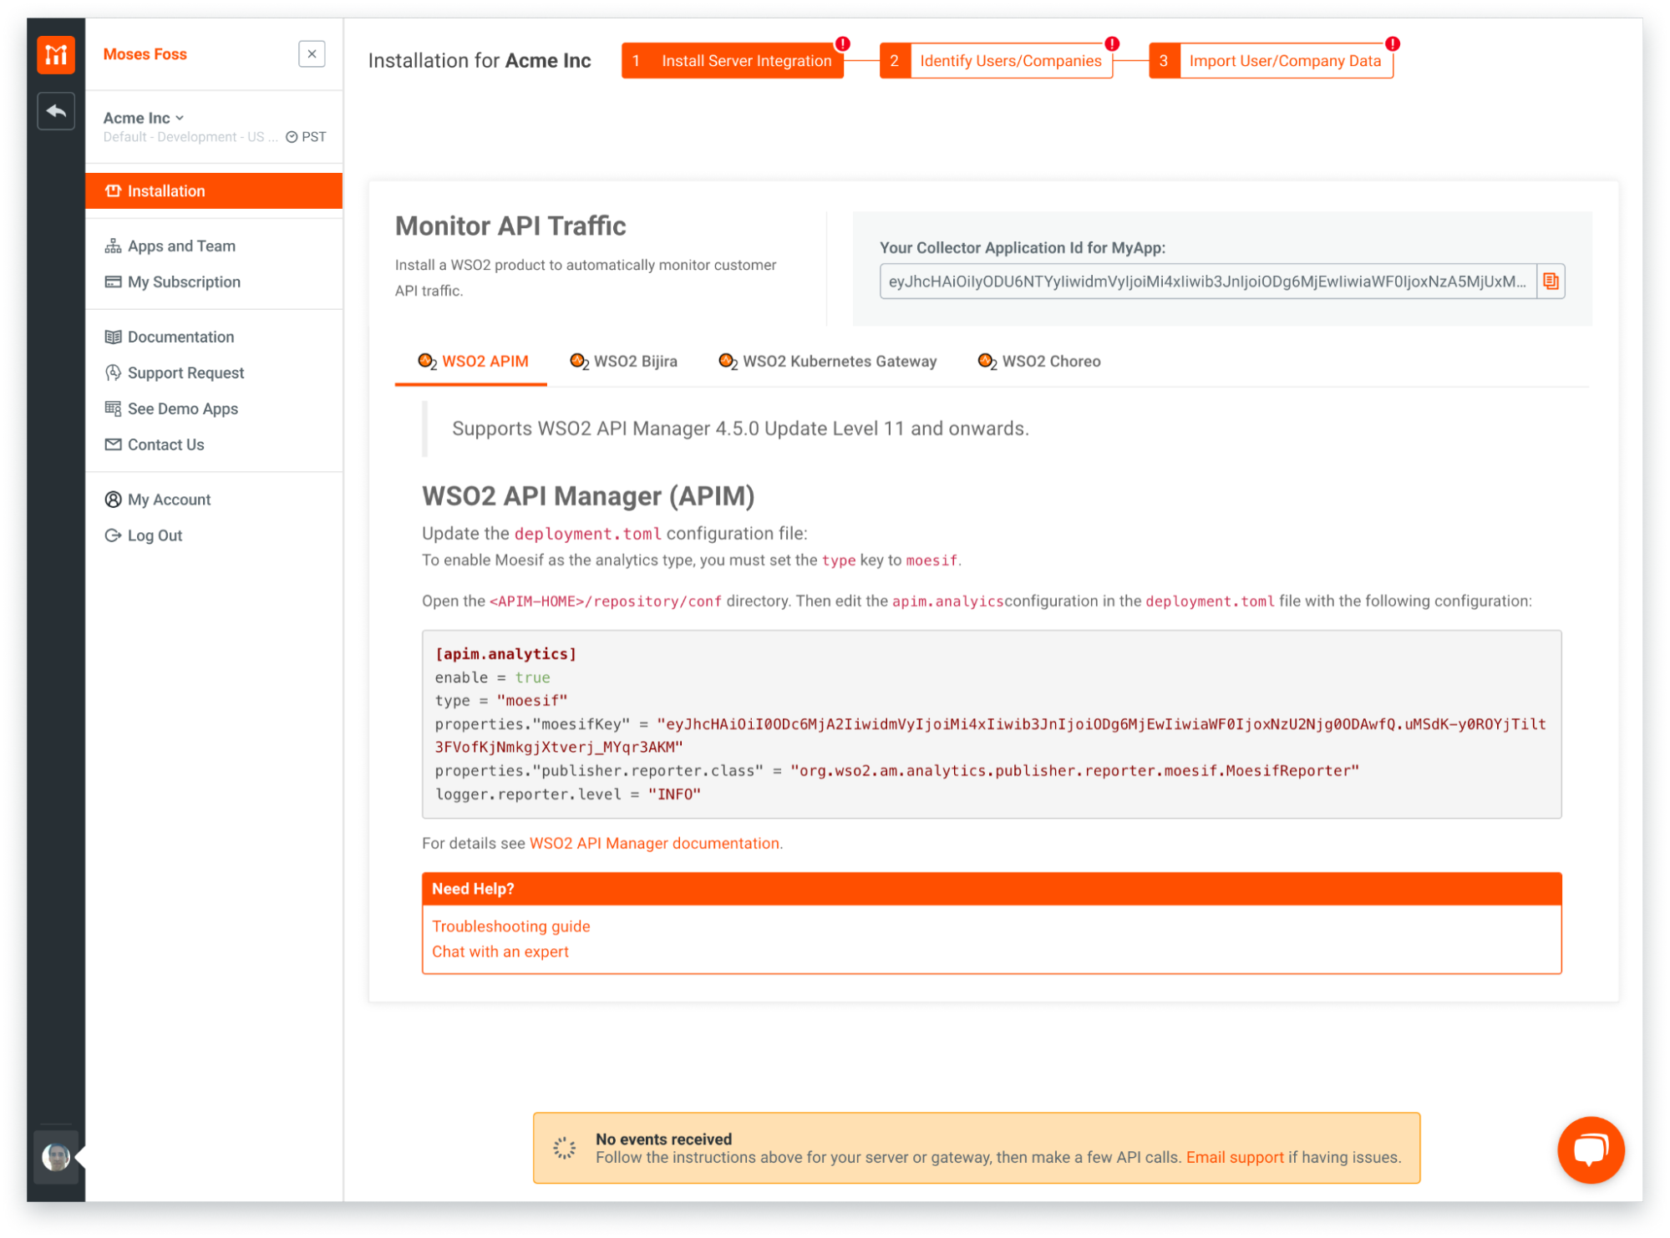Select the Support Request icon
Viewport: 1670px width, 1238px height.
[x=114, y=372]
